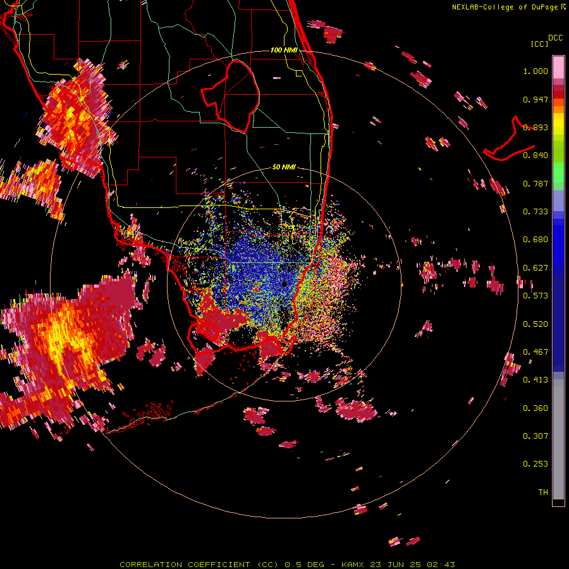This screenshot has height=569, width=569.
Task: Select the 0.787 color scale value
Action: coord(535,183)
